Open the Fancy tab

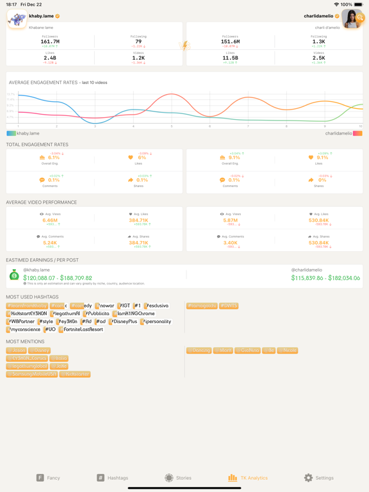pos(48,478)
